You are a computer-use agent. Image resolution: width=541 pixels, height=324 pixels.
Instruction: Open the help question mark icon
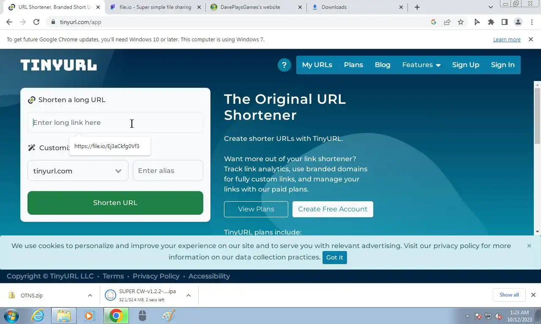[x=284, y=65]
